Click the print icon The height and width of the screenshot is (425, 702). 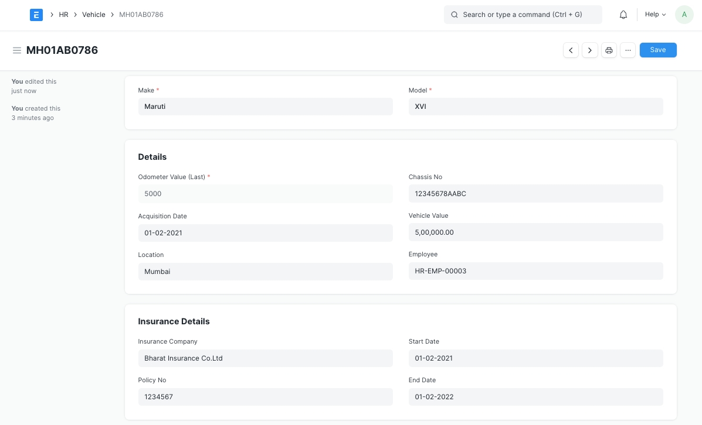(x=609, y=50)
